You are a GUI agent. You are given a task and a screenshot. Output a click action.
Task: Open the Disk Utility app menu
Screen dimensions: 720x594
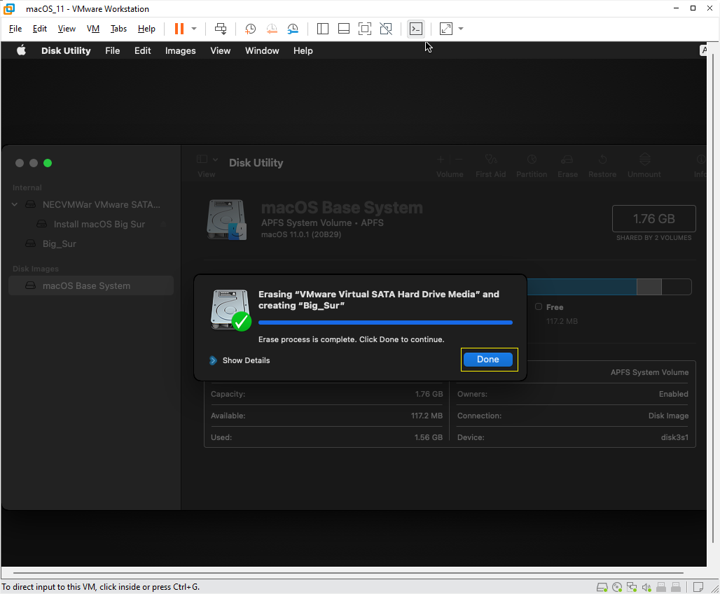(66, 51)
